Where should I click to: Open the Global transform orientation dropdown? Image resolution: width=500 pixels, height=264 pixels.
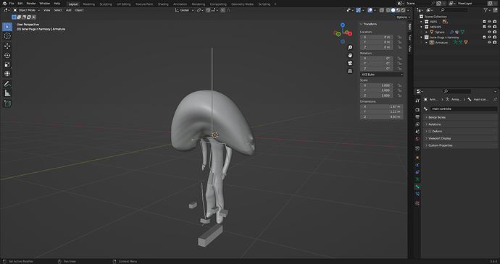[185, 10]
